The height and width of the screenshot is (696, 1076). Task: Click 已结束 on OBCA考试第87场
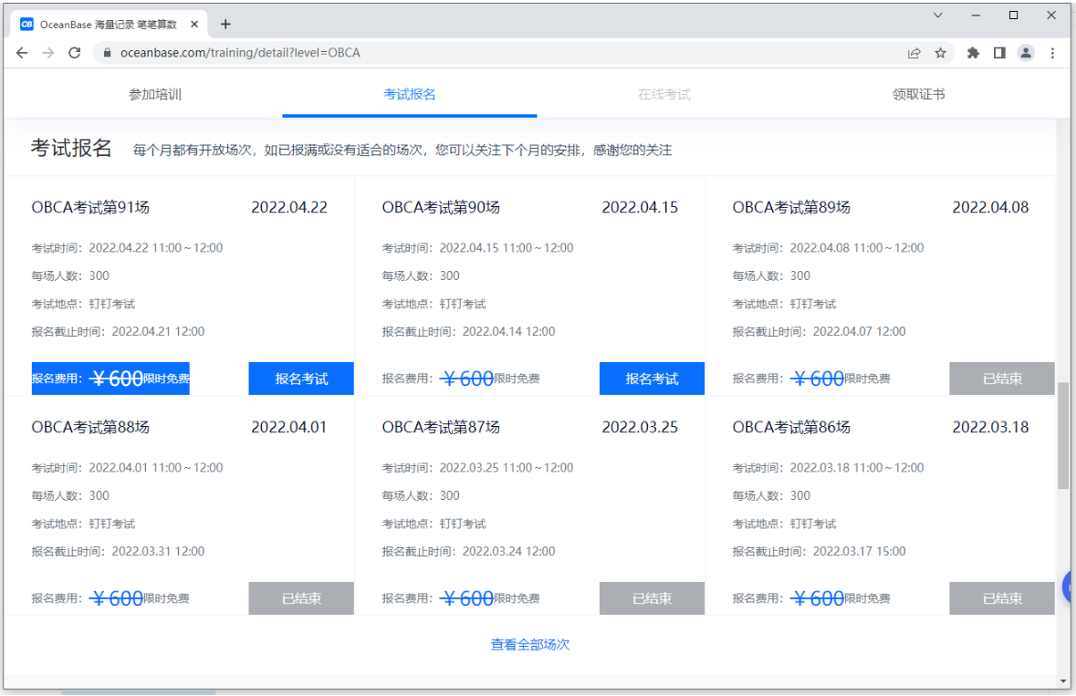652,598
